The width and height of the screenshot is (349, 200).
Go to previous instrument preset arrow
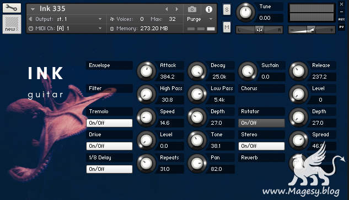coord(167,9)
